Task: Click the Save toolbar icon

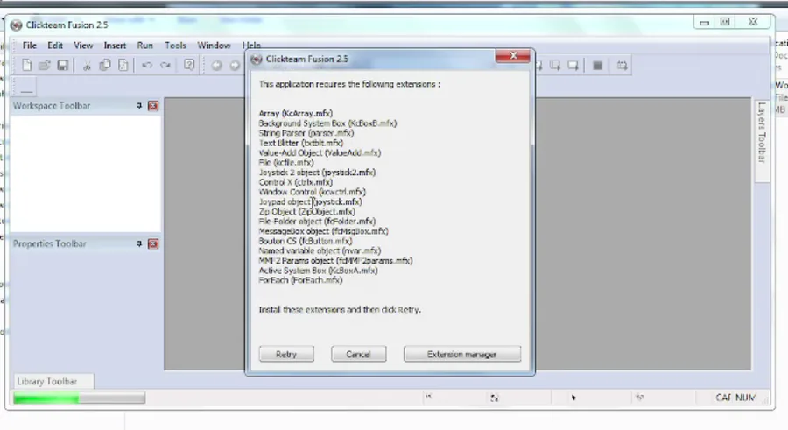Action: pos(62,66)
